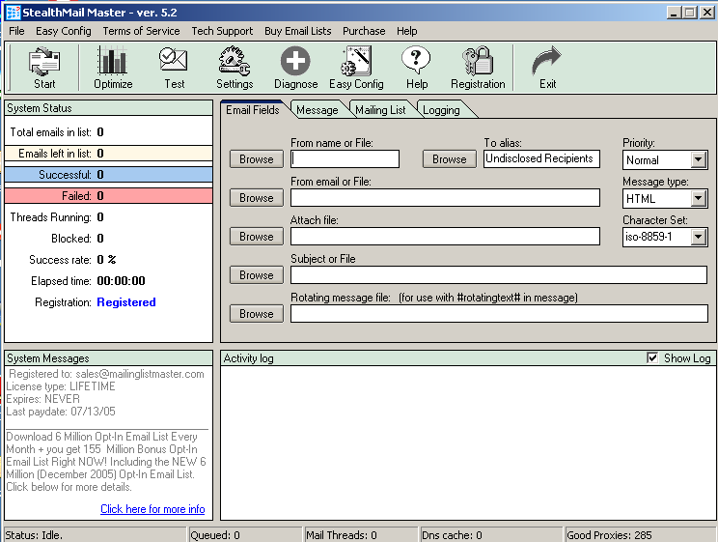Open the Settings gear and wrench icon
The height and width of the screenshot is (542, 718).
point(235,69)
